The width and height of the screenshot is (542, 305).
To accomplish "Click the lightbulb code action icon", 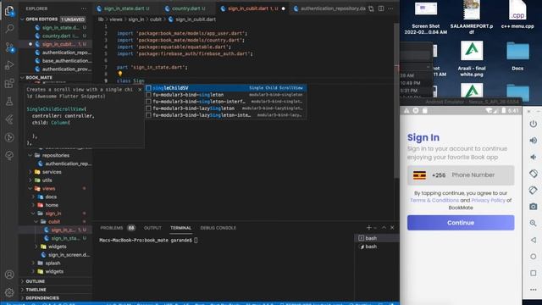I will click(120, 74).
